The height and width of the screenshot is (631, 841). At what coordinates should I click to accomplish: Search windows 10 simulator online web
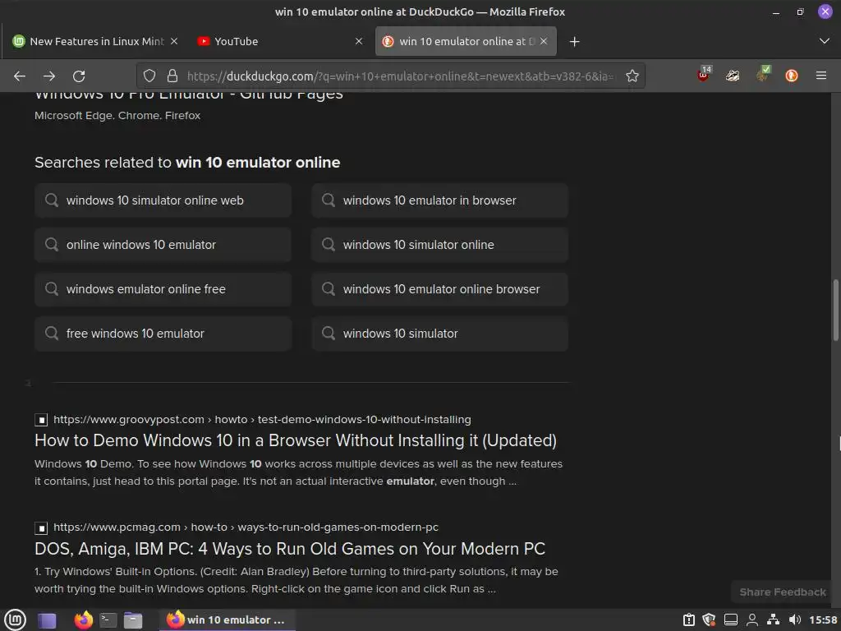(163, 200)
